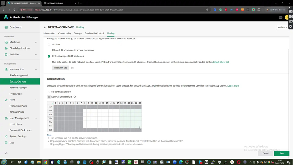Select No settings applied option

[49, 92]
